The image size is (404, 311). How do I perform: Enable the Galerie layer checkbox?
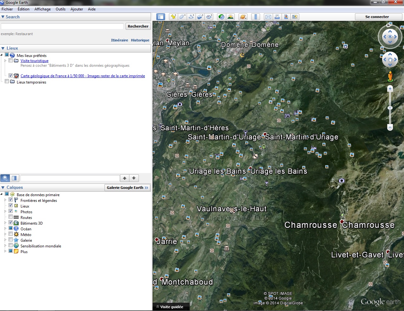tap(11, 240)
